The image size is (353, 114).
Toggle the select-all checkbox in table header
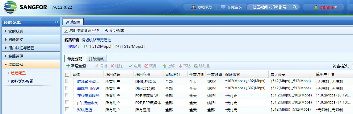pyautogui.click(x=67, y=75)
